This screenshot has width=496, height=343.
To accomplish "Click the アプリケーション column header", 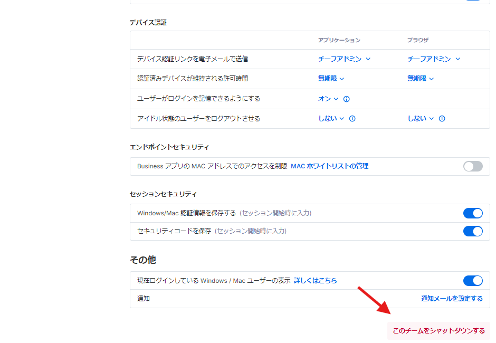I will click(x=339, y=40).
